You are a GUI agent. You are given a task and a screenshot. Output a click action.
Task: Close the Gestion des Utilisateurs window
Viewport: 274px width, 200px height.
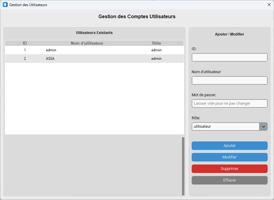(269, 5)
